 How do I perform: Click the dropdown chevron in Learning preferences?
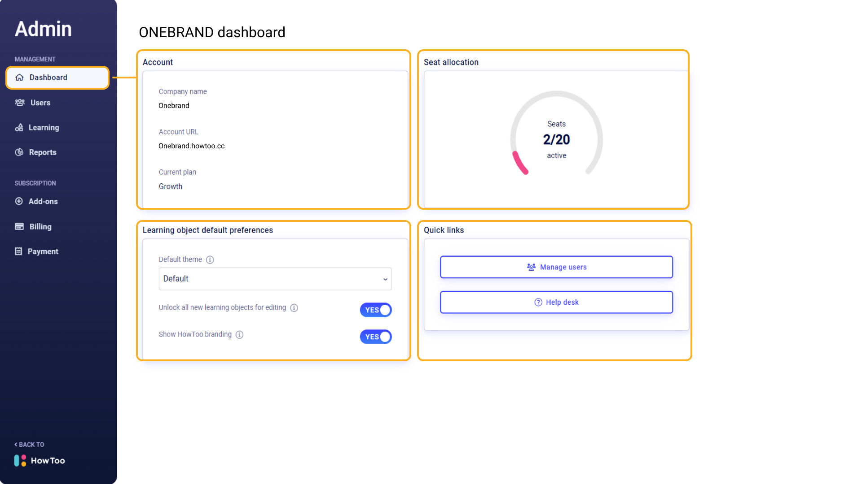385,279
